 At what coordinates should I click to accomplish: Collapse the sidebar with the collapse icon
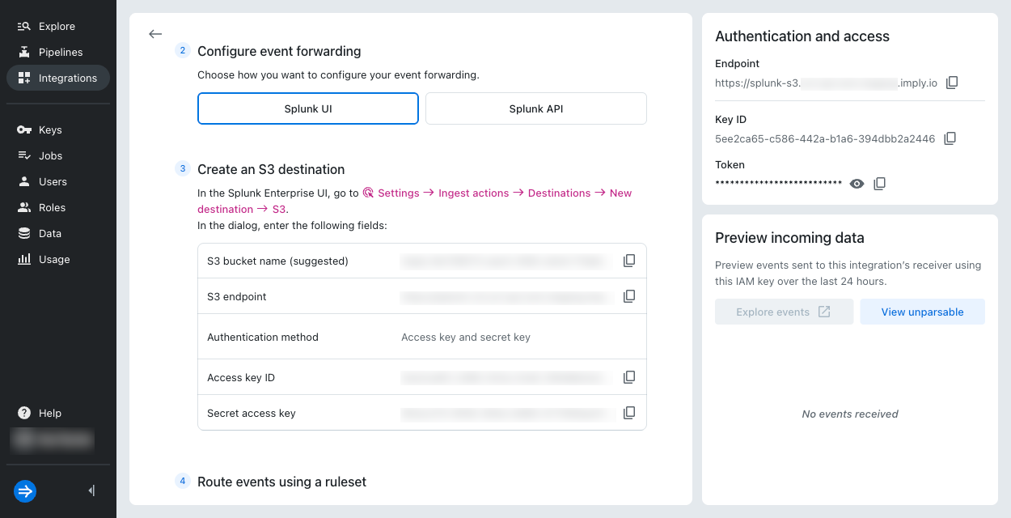click(91, 490)
